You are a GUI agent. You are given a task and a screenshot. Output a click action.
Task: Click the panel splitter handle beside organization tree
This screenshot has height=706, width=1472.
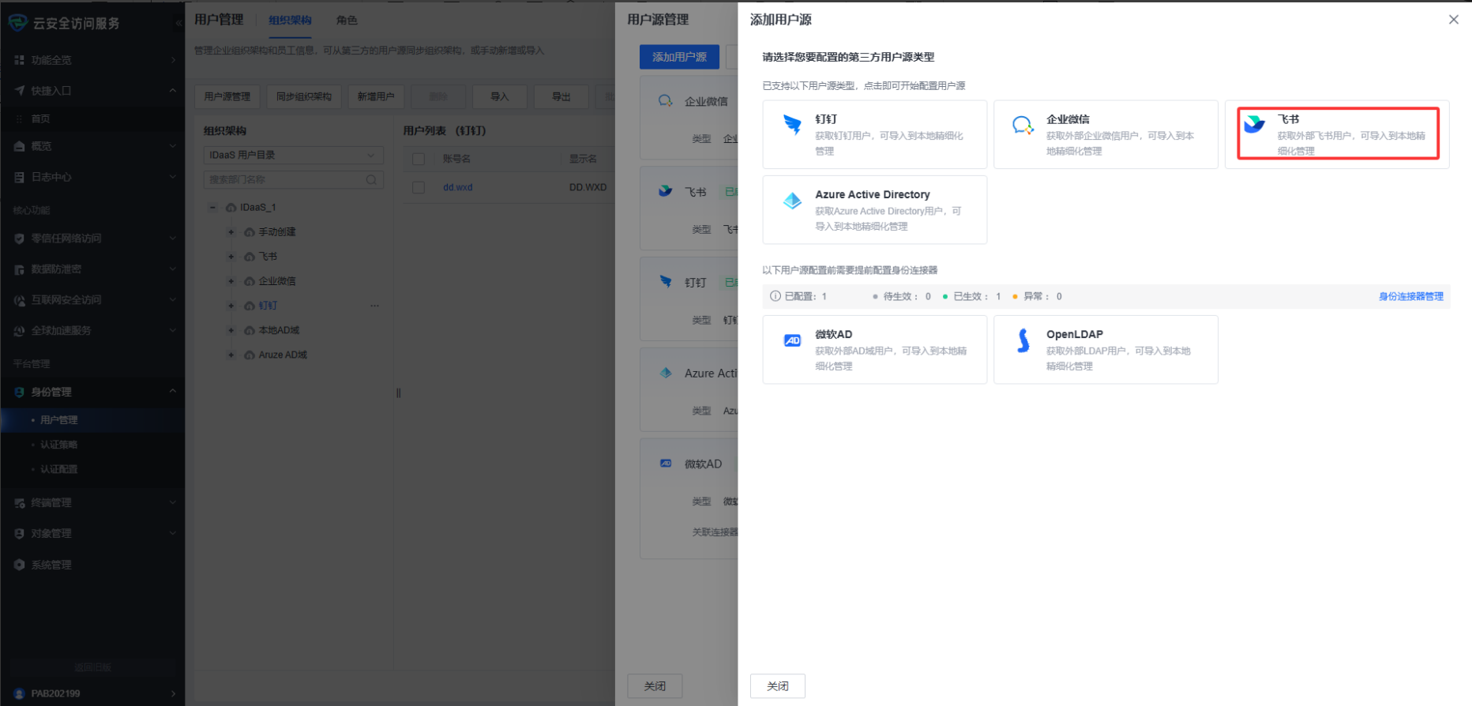pyautogui.click(x=399, y=393)
